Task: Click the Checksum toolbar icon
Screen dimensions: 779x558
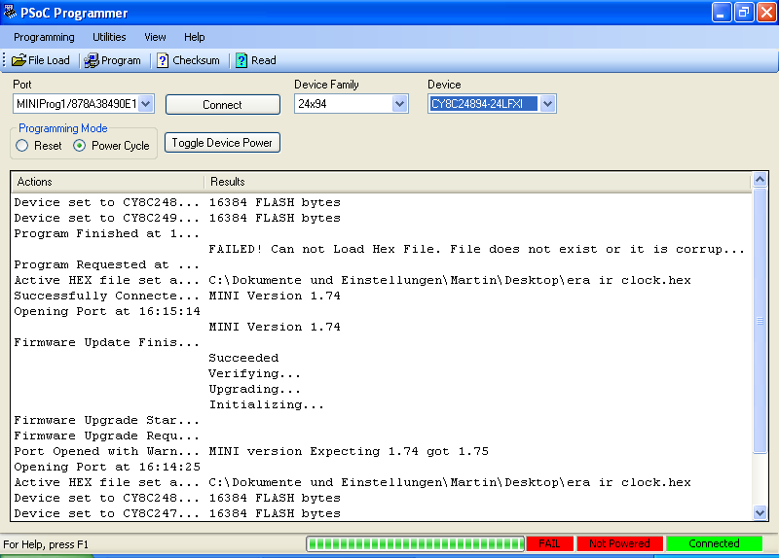Action: (x=164, y=60)
